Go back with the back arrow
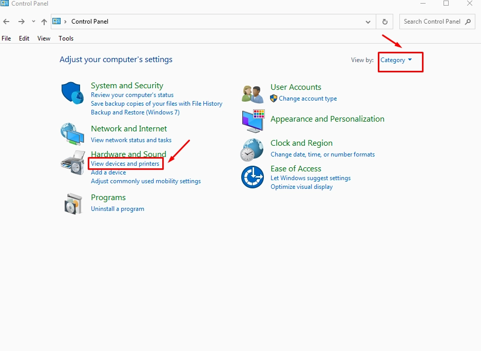Screen dimensions: 481x351 (x=6, y=22)
